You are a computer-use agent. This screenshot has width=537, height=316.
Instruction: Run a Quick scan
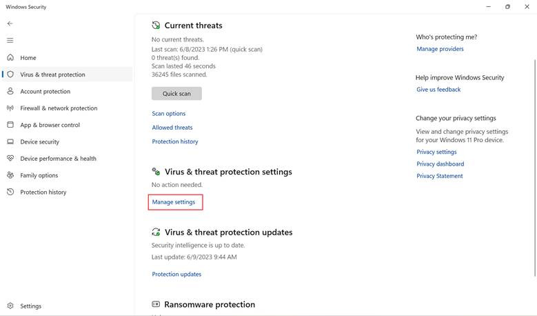(x=176, y=94)
